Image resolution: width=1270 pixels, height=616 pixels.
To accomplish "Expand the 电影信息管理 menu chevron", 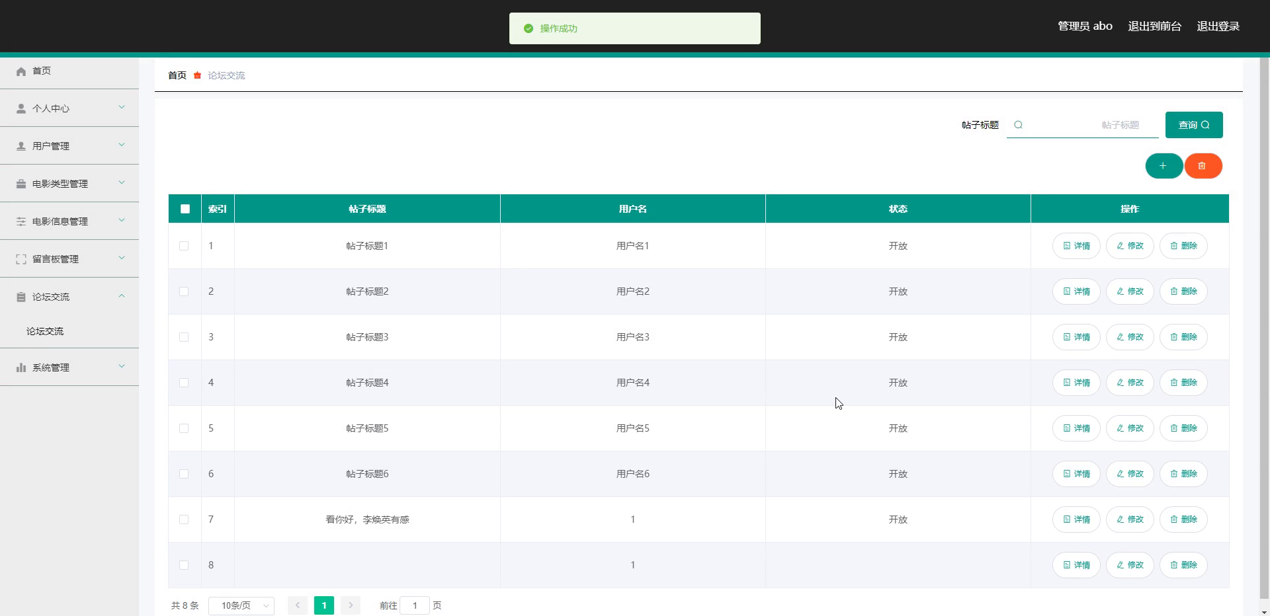I will tap(122, 220).
